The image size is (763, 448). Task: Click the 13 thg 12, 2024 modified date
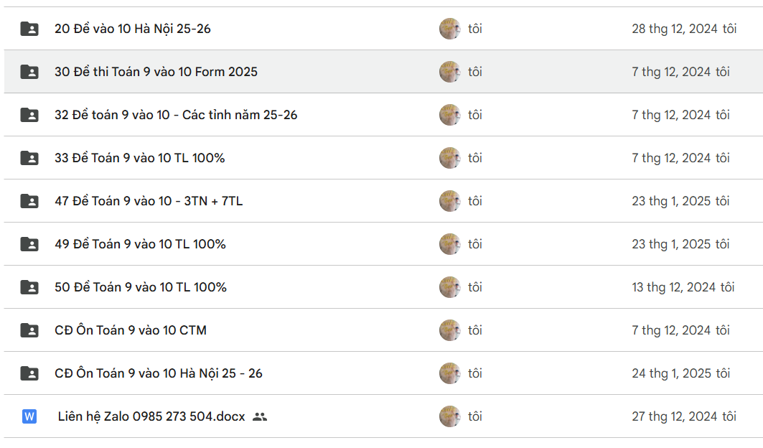point(674,287)
